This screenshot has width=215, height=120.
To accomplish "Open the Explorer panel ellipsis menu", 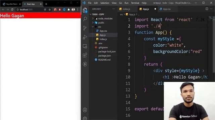I will [x=114, y=9].
